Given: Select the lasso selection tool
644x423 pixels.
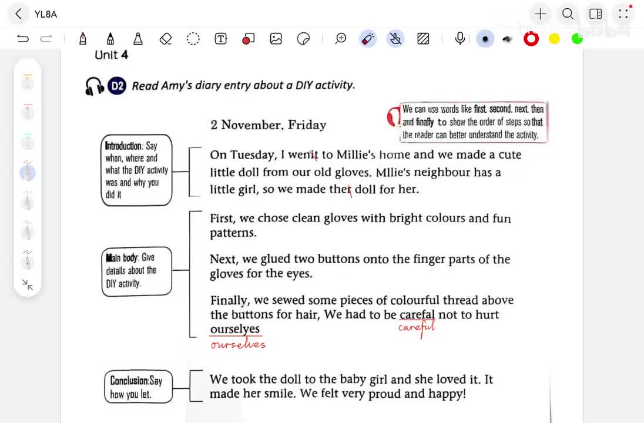Looking at the screenshot, I should click(x=193, y=39).
